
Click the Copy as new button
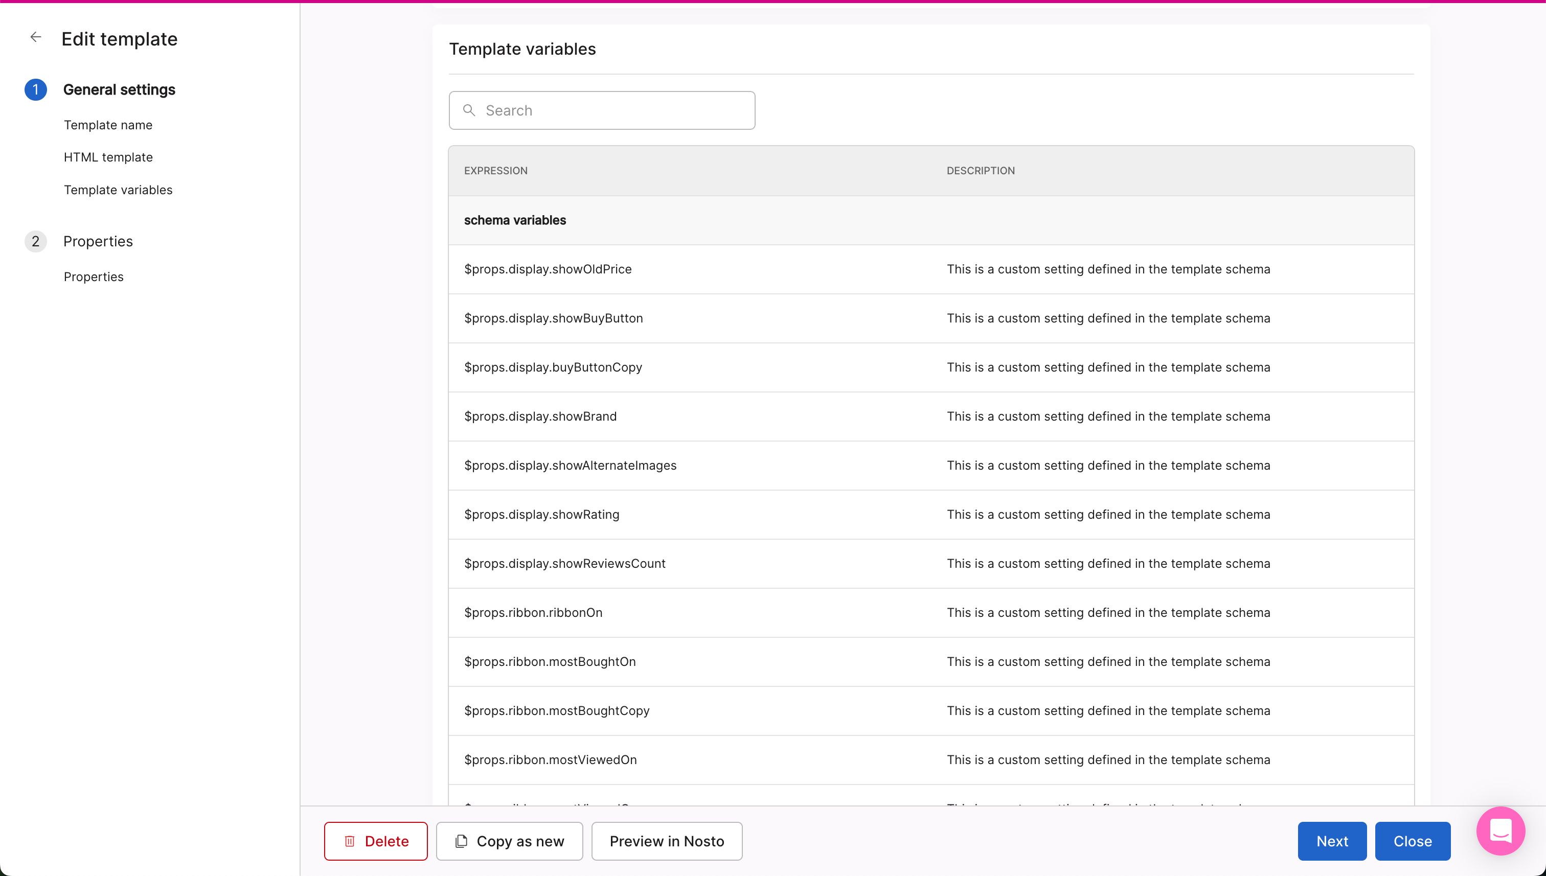[x=520, y=841]
